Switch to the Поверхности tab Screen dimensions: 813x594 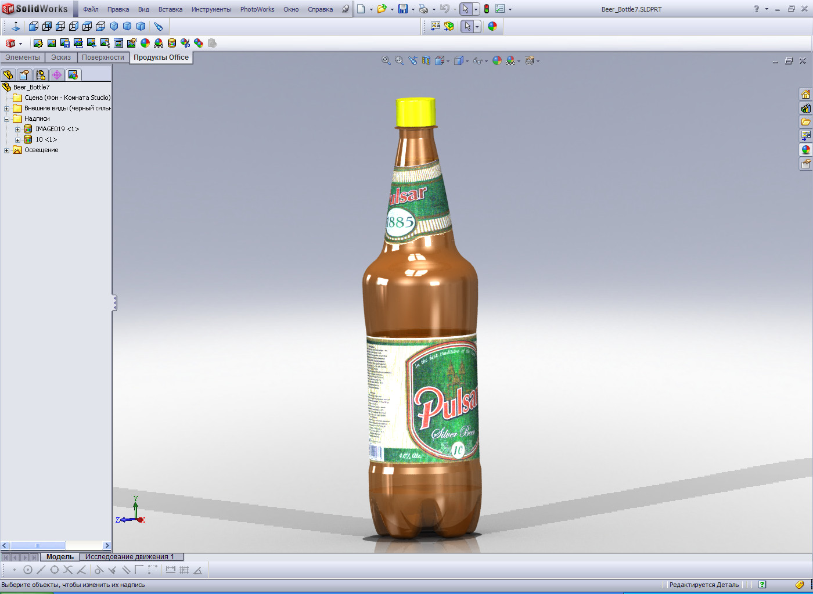103,57
